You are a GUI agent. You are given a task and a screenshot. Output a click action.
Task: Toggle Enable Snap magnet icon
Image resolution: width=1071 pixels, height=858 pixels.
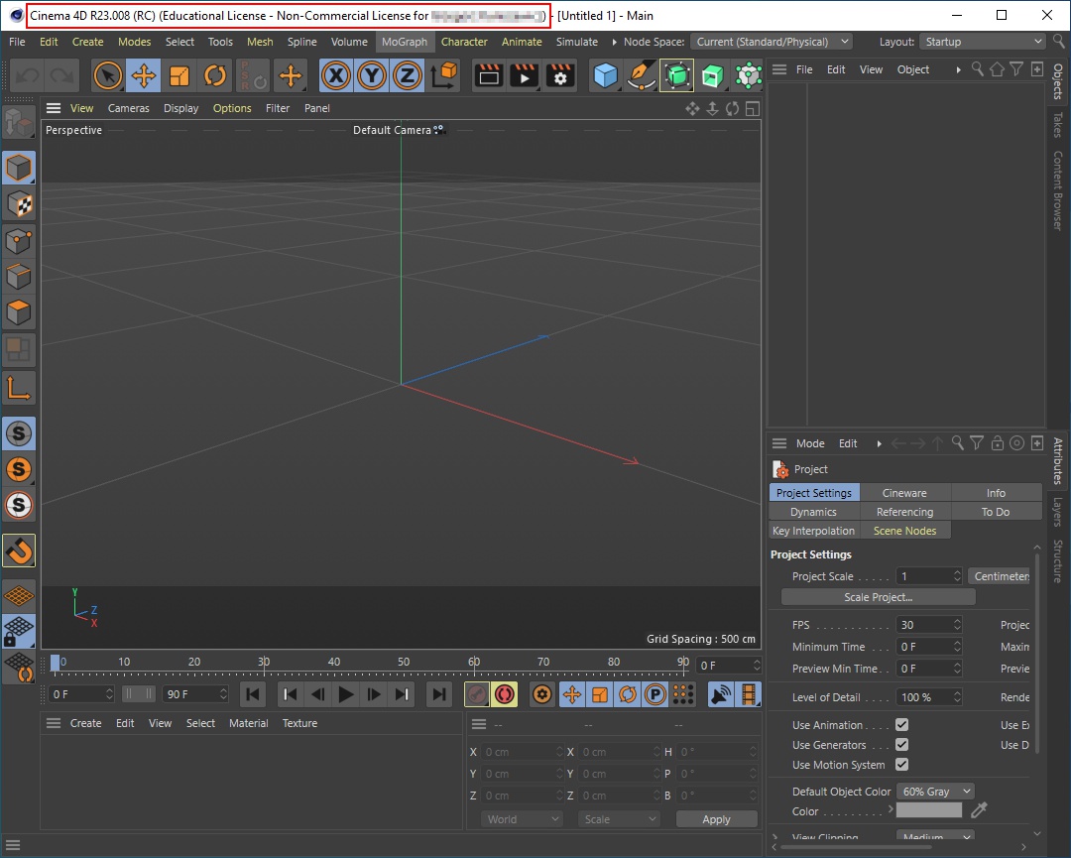pos(19,551)
